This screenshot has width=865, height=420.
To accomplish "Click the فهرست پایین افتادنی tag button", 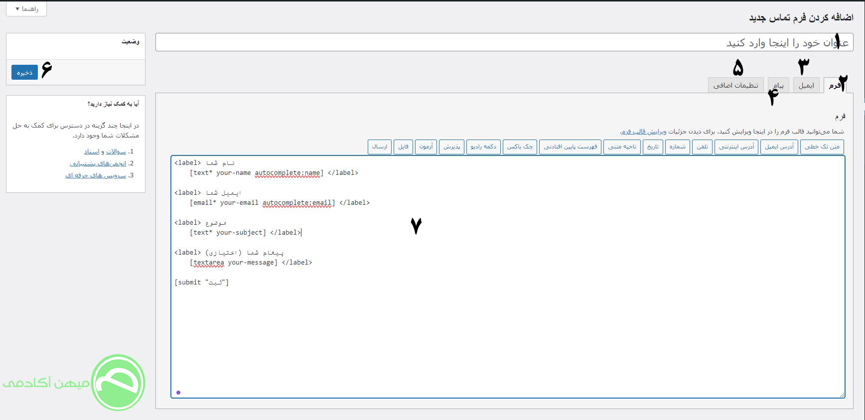I will tap(570, 146).
